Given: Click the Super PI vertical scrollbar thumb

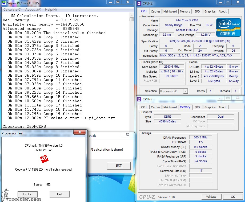Looking at the screenshot, I should 131,19.
